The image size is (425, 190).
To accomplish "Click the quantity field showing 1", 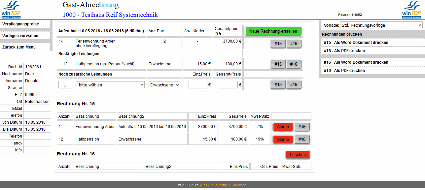I will click(x=65, y=85).
